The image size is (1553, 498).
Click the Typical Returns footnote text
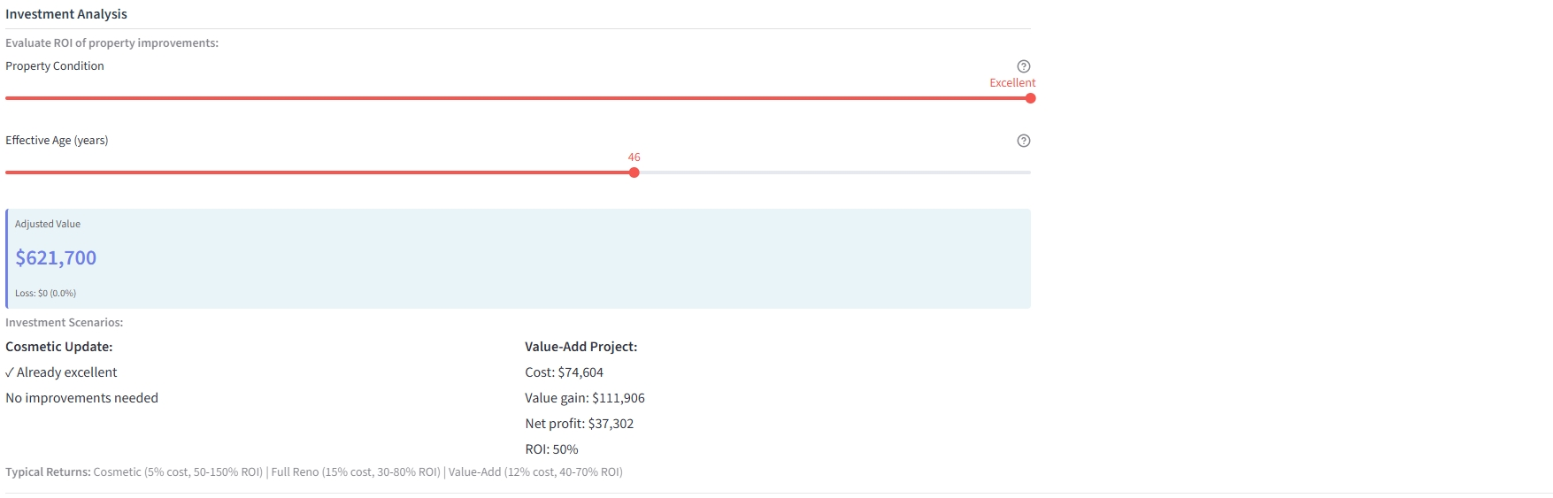coord(314,472)
